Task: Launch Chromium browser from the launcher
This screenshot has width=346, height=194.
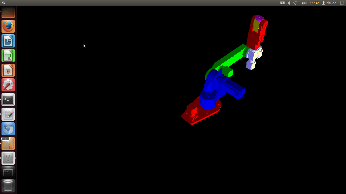Action: click(8, 129)
